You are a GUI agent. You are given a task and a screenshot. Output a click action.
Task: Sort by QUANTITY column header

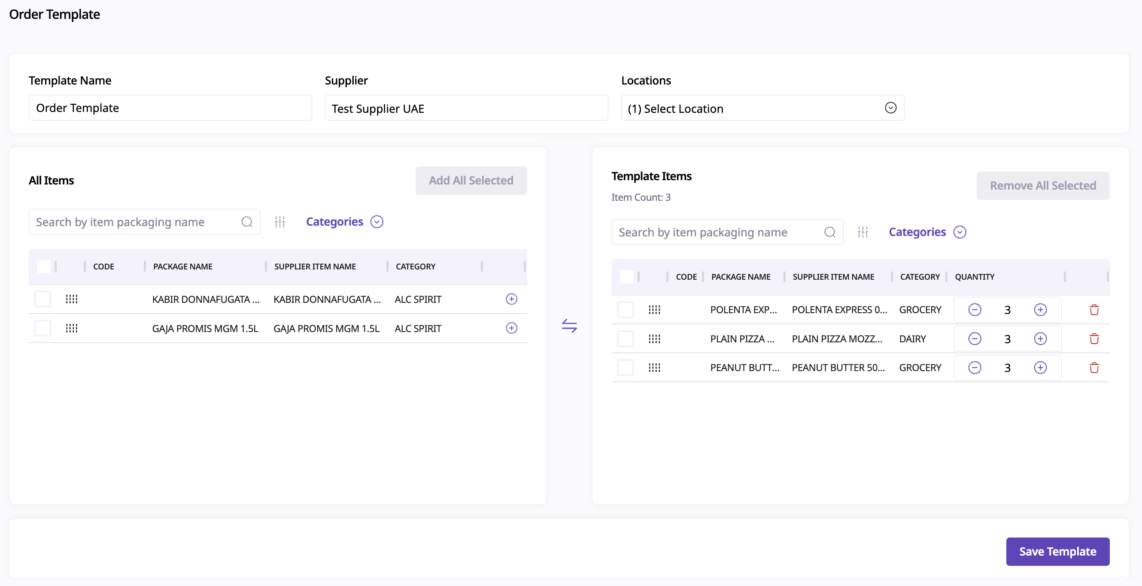[x=975, y=277]
